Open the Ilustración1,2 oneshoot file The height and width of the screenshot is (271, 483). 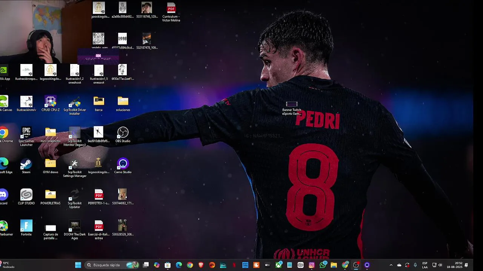coord(75,75)
